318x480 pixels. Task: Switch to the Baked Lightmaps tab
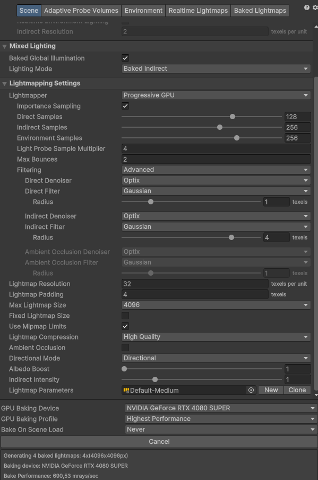click(260, 10)
